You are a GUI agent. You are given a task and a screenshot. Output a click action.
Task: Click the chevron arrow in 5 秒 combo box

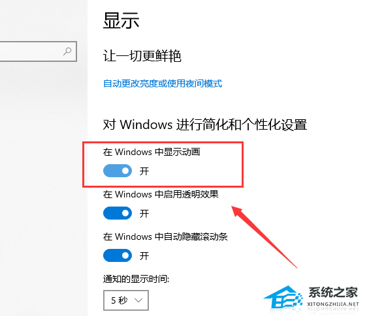138,300
